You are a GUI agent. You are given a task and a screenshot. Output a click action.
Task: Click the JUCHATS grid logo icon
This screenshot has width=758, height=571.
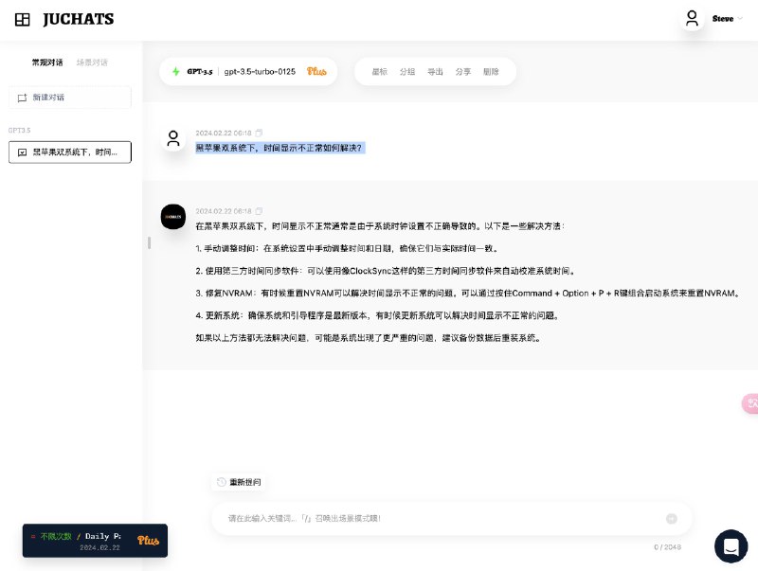(23, 19)
